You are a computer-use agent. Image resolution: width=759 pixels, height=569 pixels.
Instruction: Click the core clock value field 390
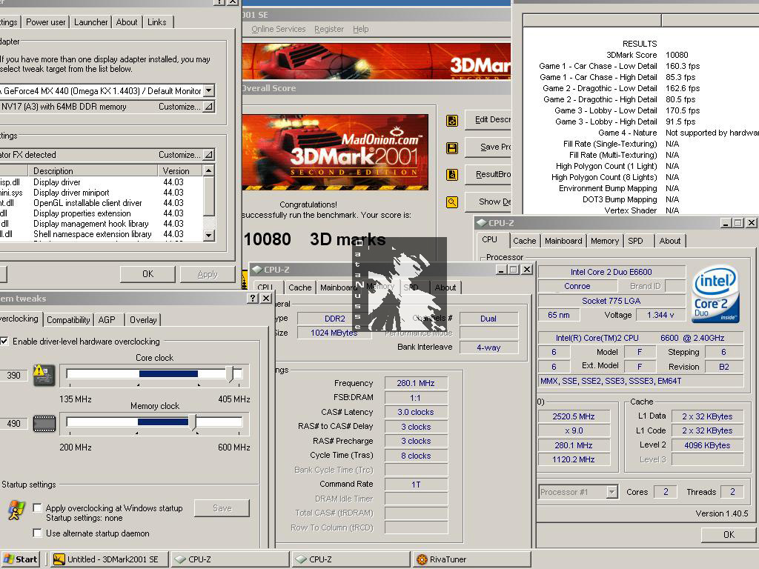[x=13, y=376]
